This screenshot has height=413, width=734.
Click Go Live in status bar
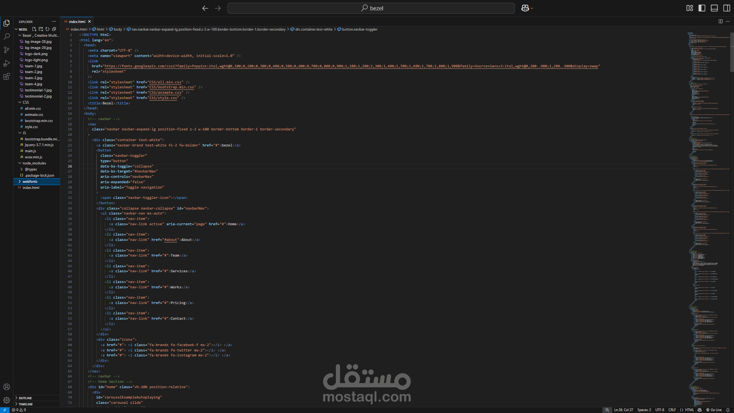tap(714, 410)
